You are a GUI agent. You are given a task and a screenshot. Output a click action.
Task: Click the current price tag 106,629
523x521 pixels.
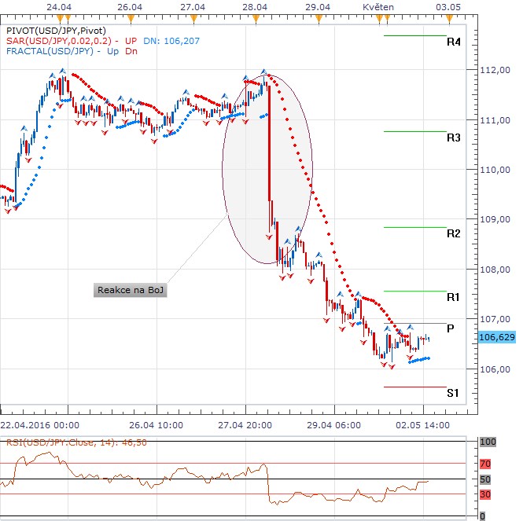(x=496, y=337)
